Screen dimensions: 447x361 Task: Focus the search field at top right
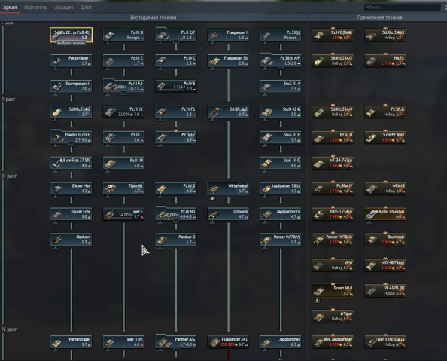(403, 8)
